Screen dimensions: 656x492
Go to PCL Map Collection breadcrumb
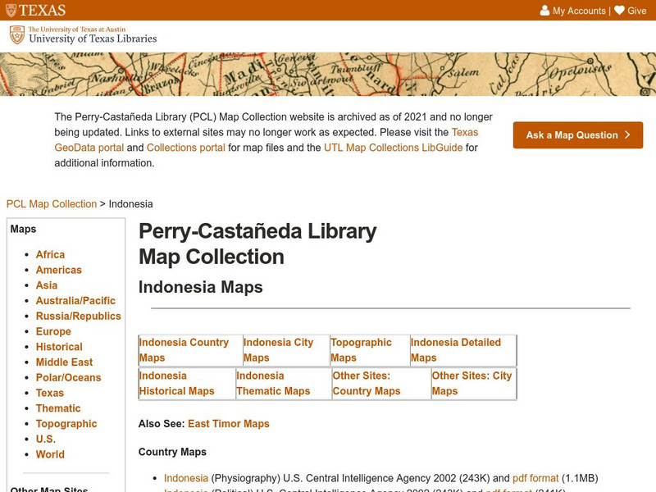pos(51,203)
